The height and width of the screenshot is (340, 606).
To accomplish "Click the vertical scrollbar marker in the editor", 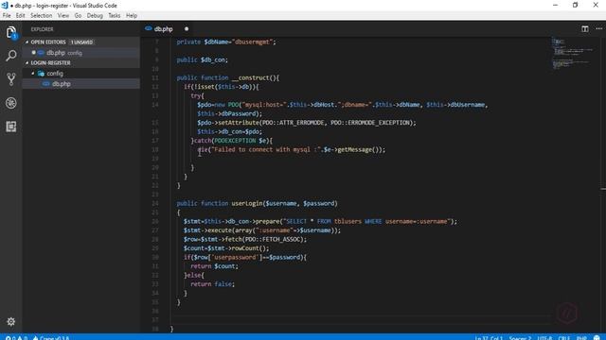I will click(603, 189).
